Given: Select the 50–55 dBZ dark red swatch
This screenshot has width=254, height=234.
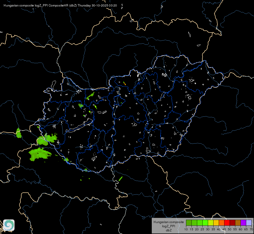Looking at the screenshot, I should [x=232, y=223].
